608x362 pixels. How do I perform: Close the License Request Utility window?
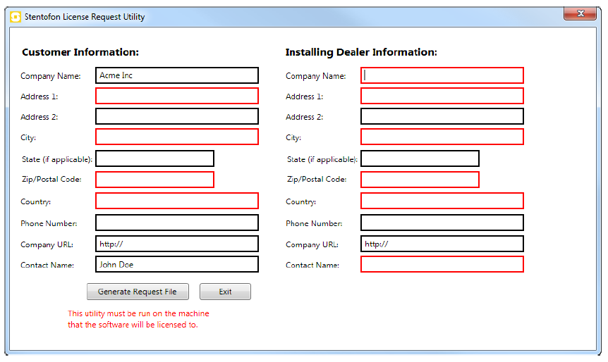coord(580,13)
